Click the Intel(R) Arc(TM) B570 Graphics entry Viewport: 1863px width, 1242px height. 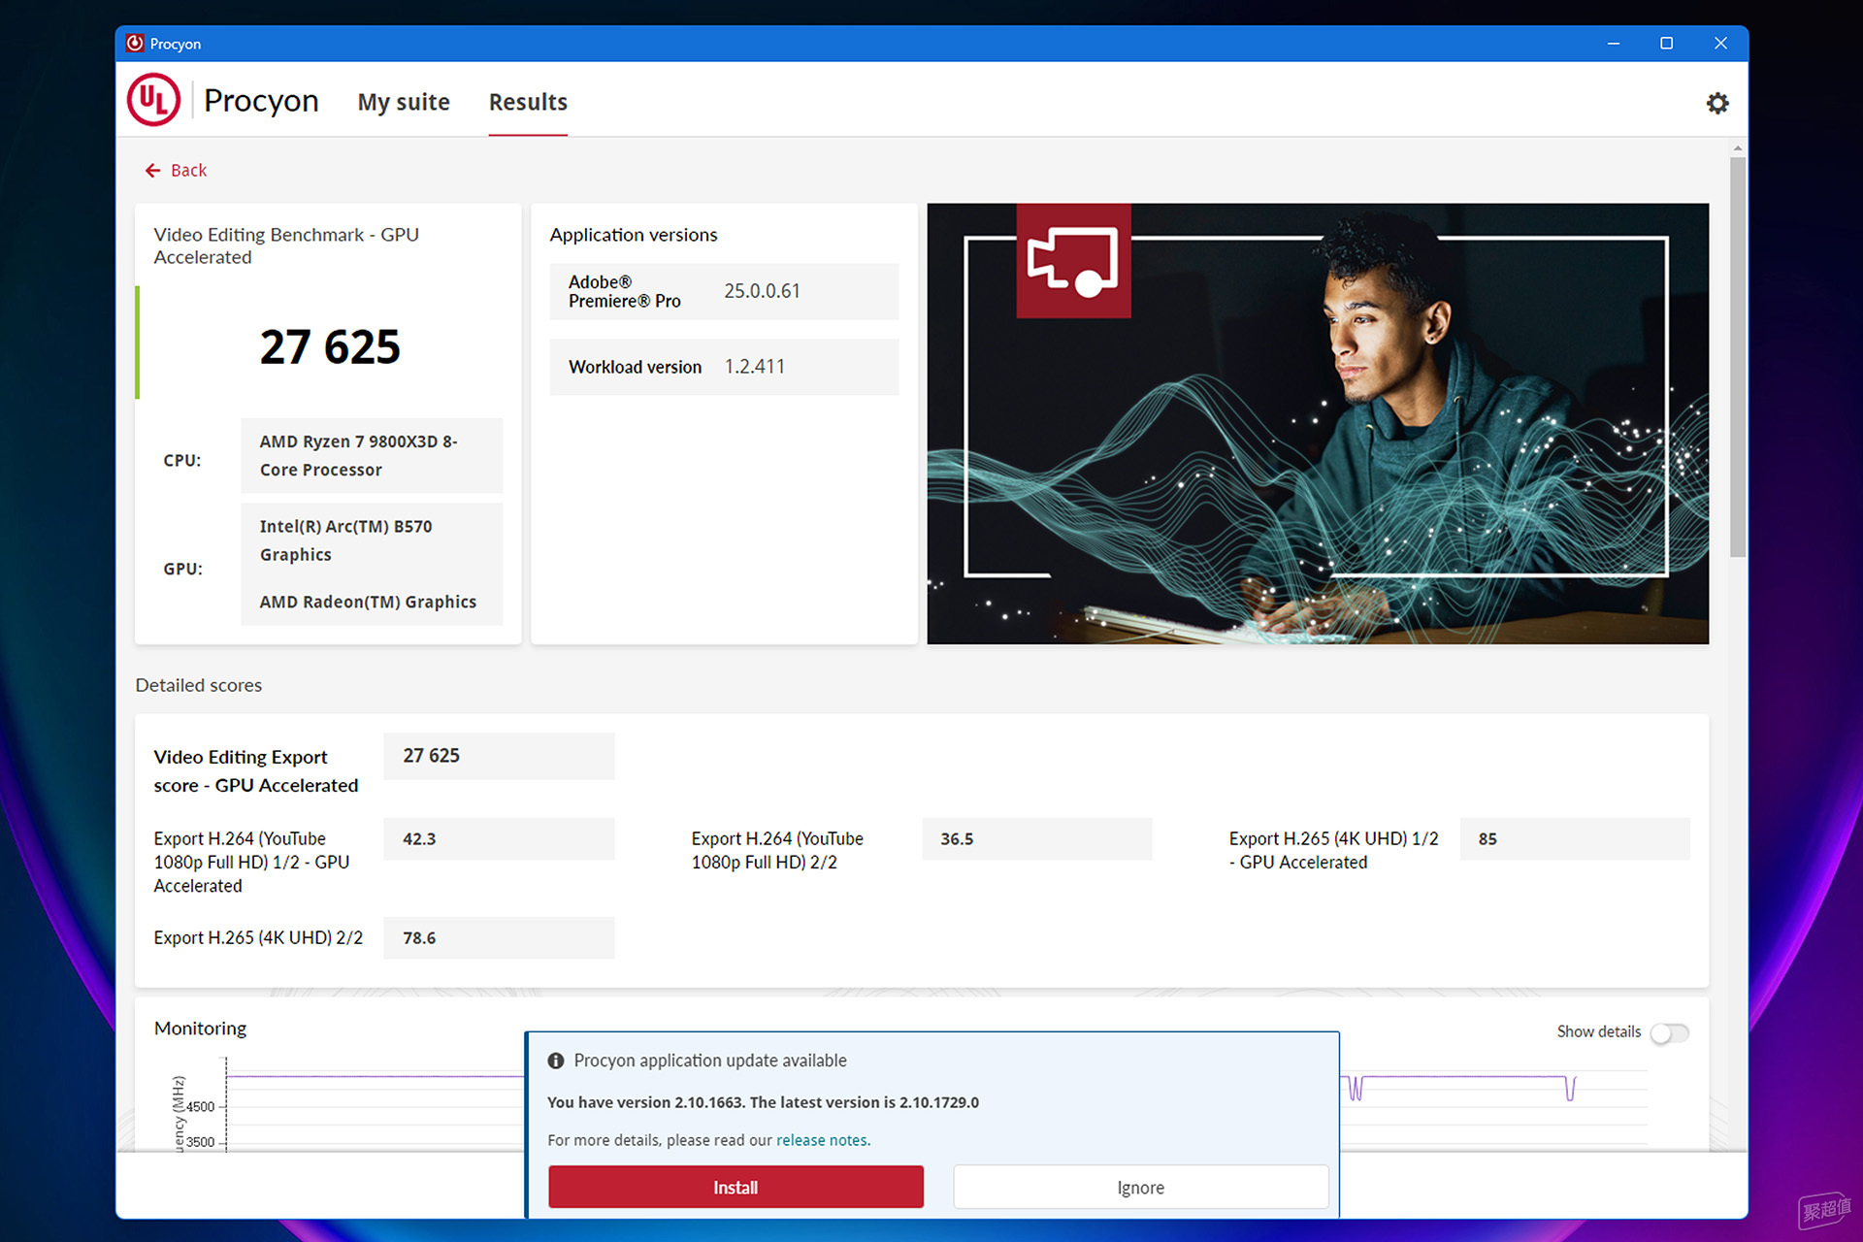point(345,540)
